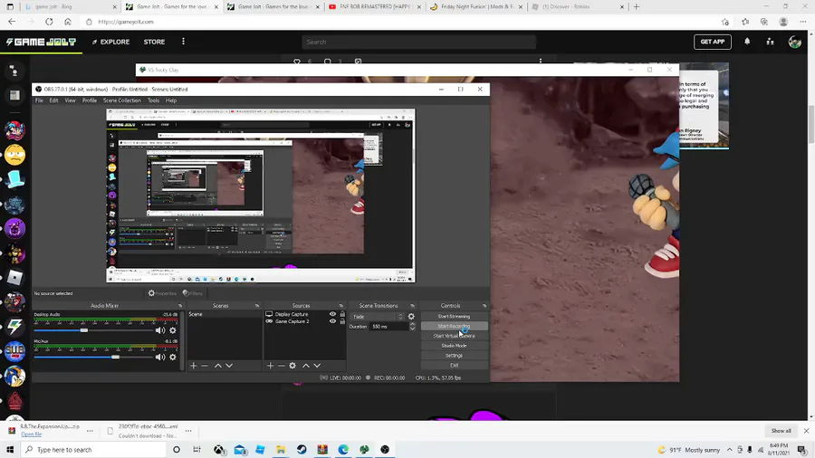Open OBS icon in the taskbar
Screen dimensions: 815x458
click(x=385, y=450)
